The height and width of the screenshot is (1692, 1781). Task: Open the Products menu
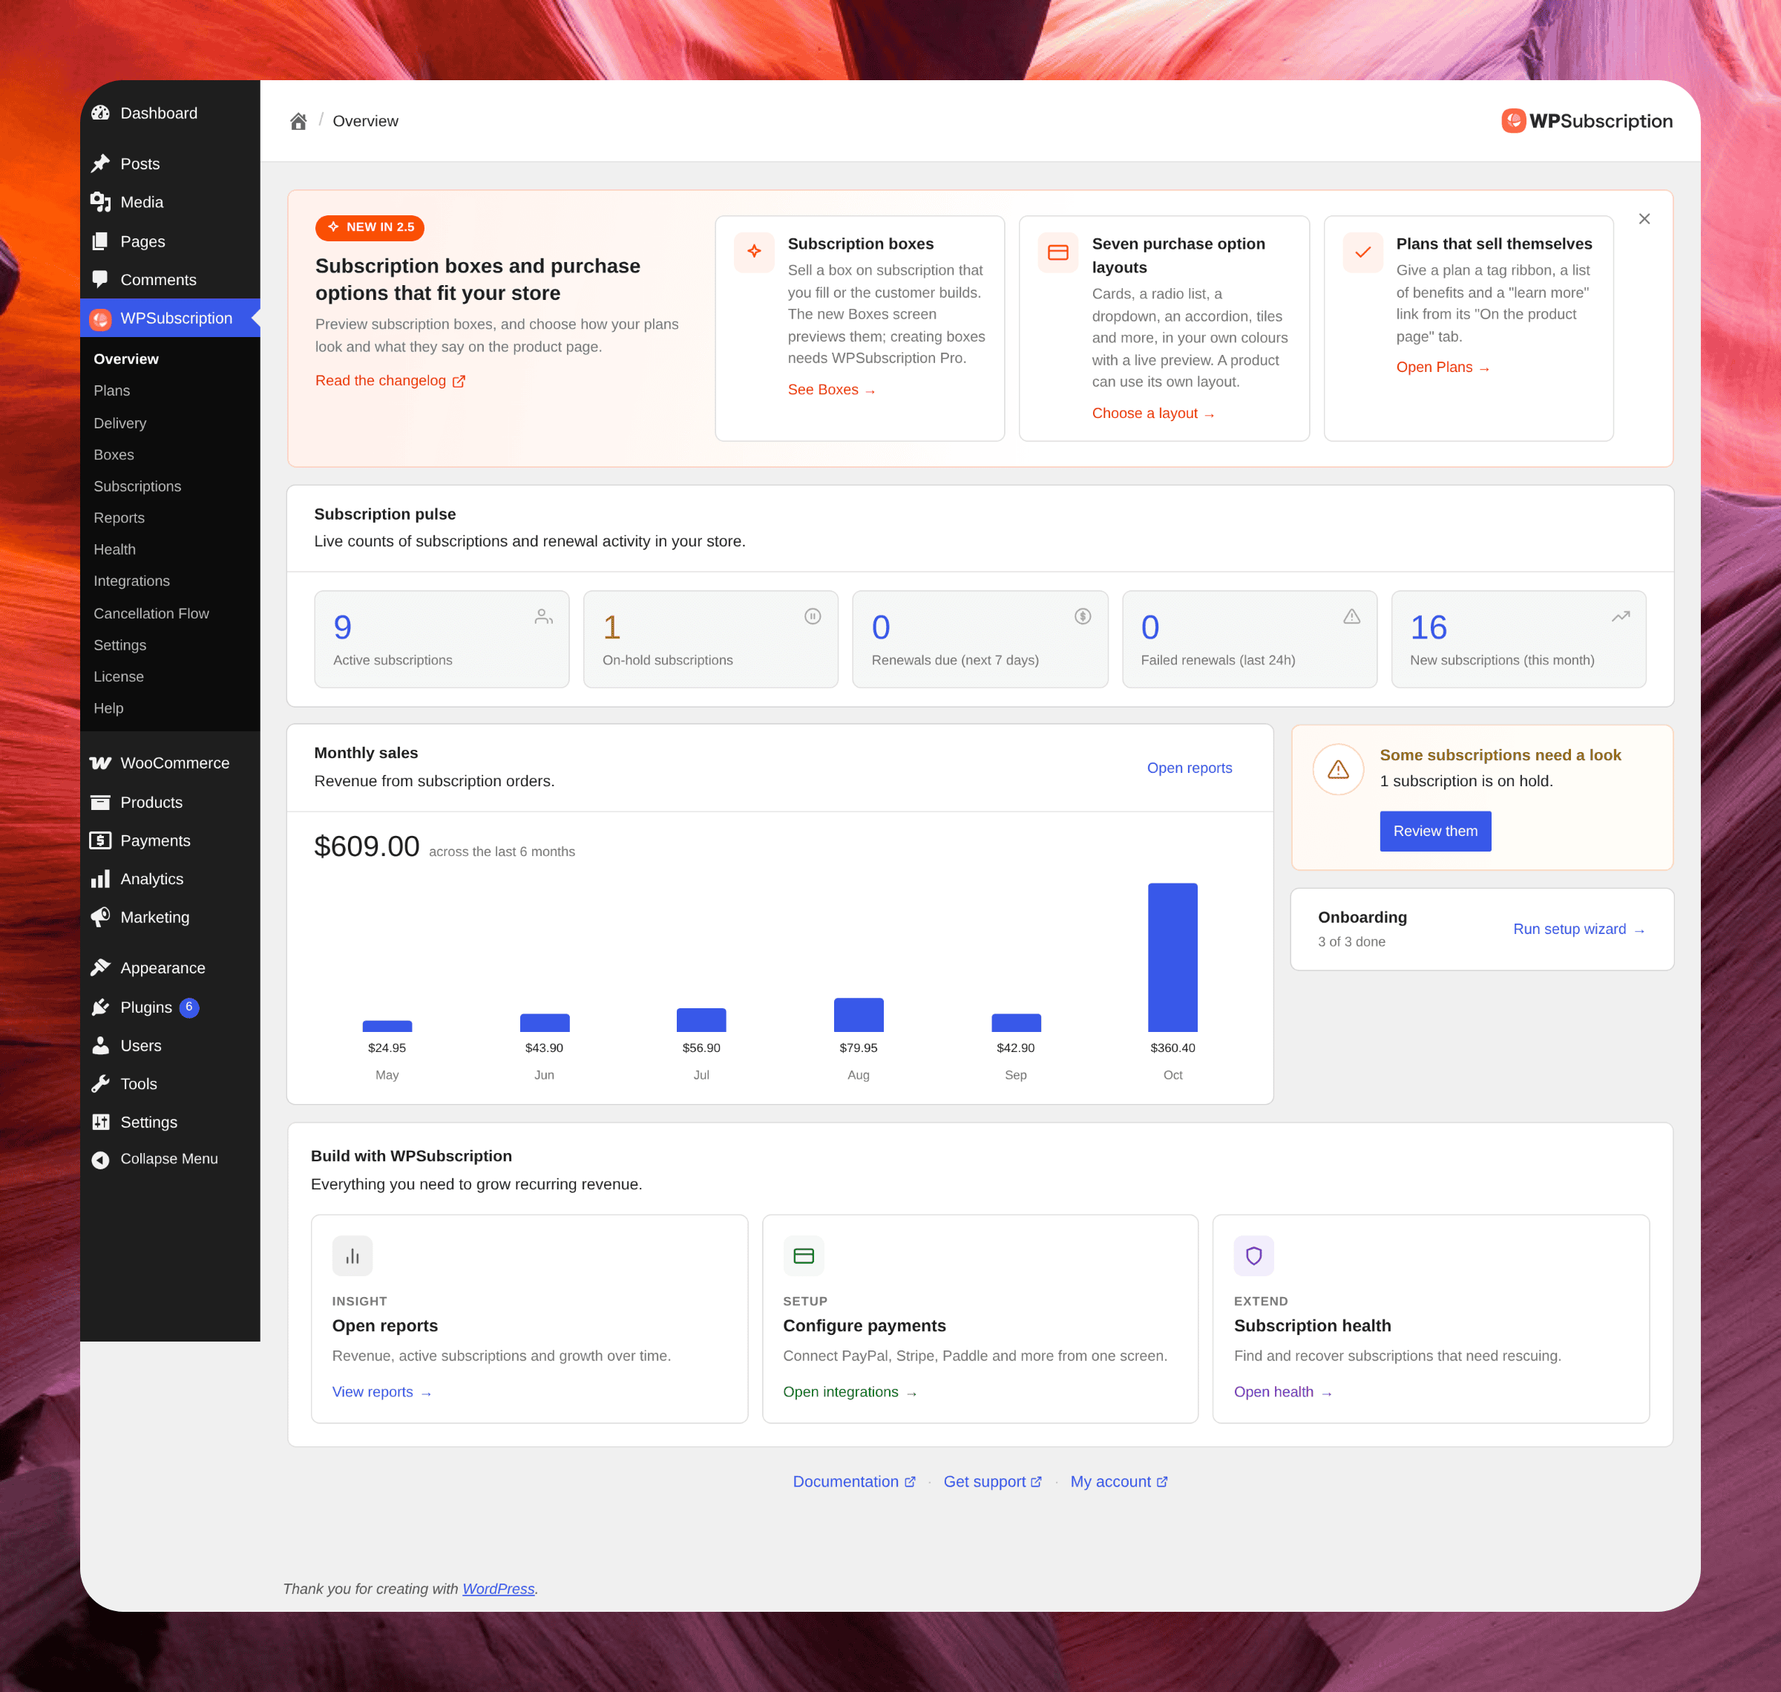pos(171,803)
